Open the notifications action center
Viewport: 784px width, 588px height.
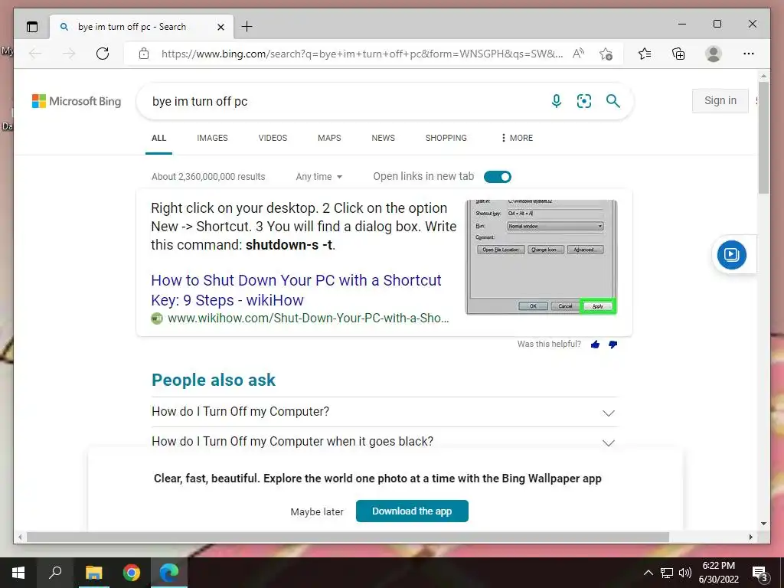click(x=759, y=573)
